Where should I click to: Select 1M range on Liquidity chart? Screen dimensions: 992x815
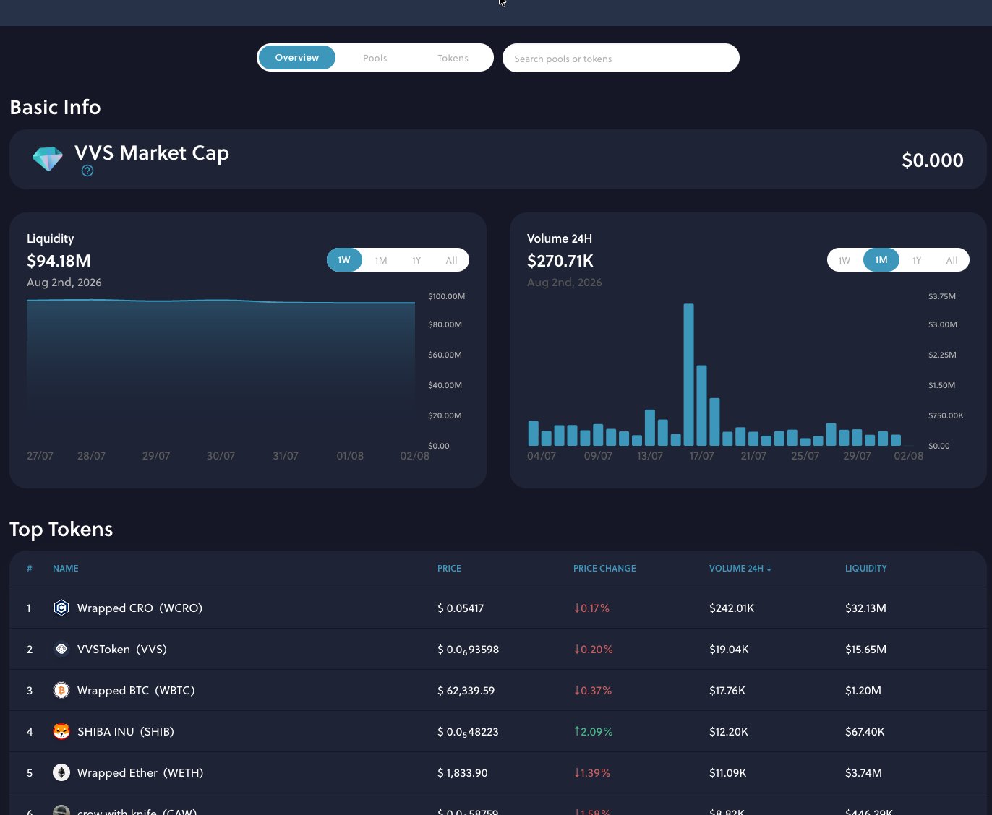(x=381, y=260)
